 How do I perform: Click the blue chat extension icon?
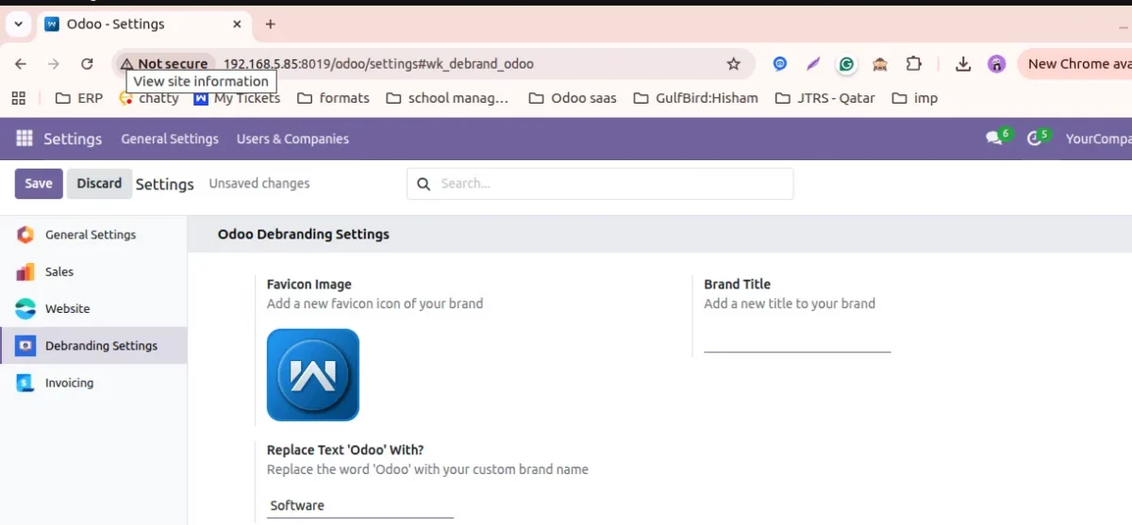780,64
